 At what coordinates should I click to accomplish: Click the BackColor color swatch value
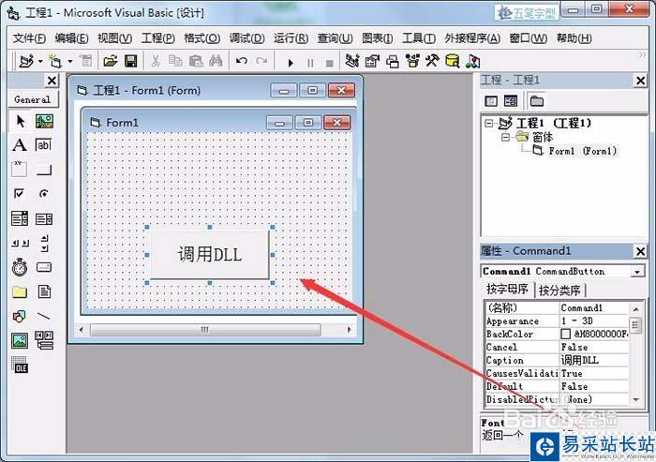[566, 334]
